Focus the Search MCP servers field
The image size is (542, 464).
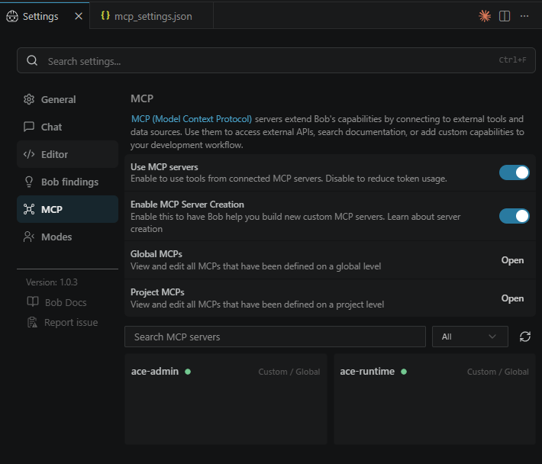(x=275, y=337)
